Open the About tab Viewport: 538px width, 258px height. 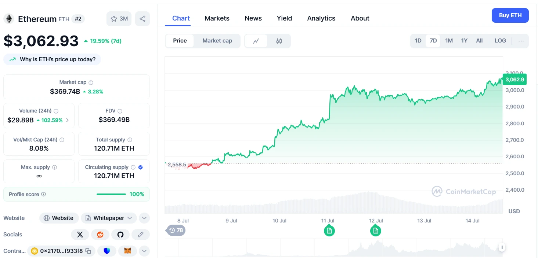[x=360, y=18]
